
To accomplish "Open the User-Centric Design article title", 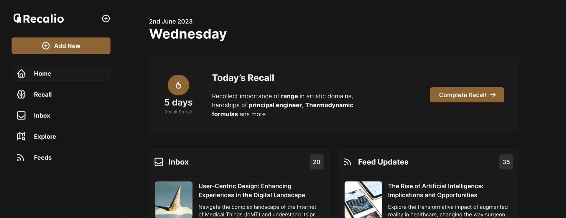I will (x=251, y=191).
